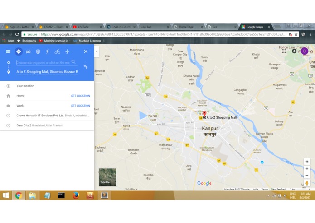315x223 pixels.
Task: Click the search magnifier in starting point field
Action: (73, 62)
